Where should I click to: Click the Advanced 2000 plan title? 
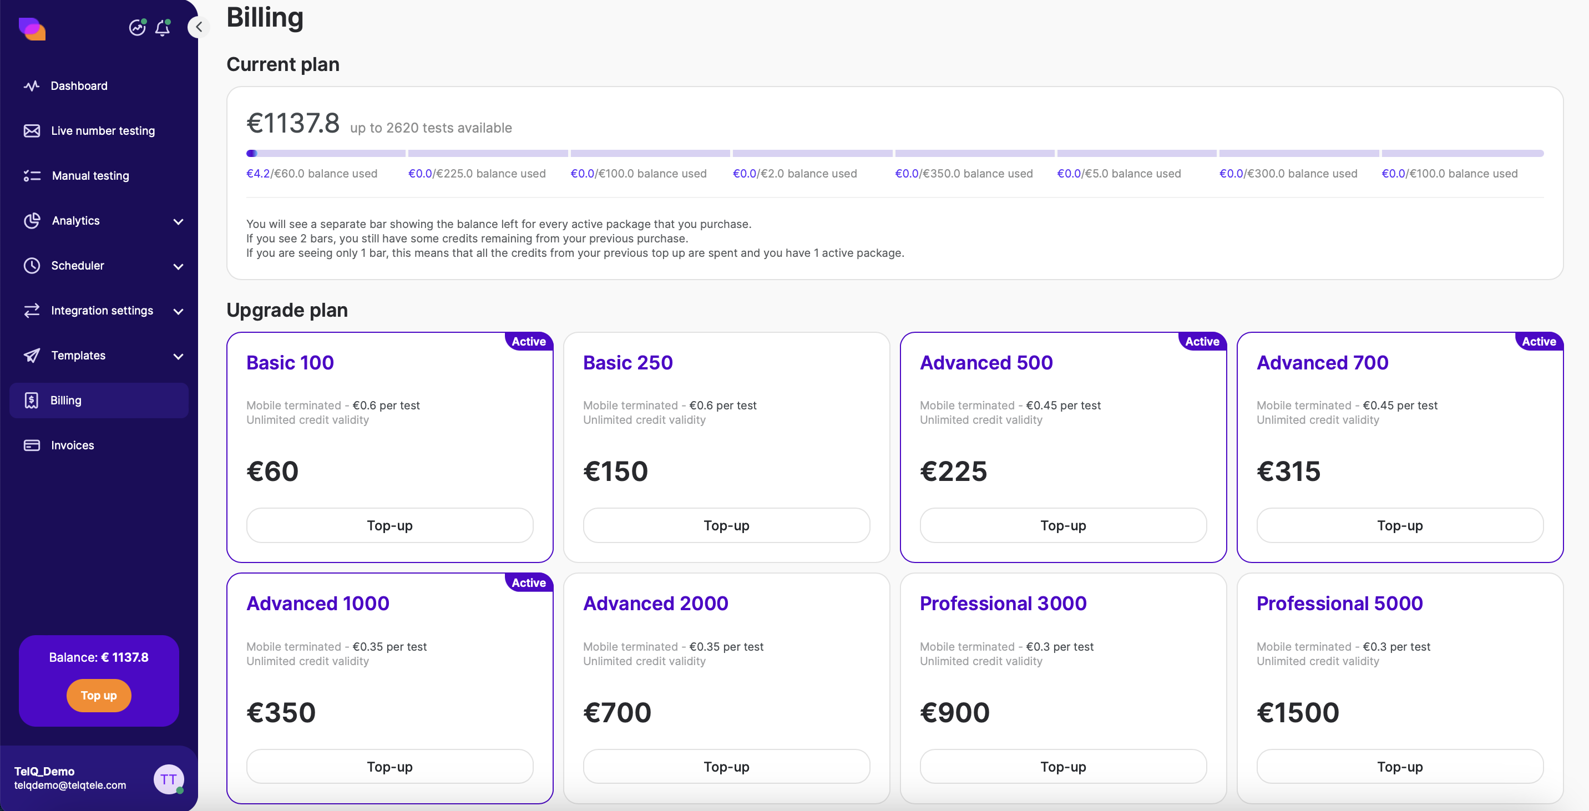click(656, 603)
